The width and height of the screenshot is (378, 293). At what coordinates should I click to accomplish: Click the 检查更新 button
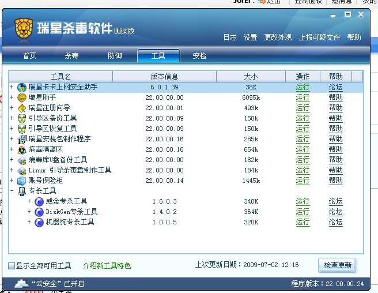coord(337,265)
